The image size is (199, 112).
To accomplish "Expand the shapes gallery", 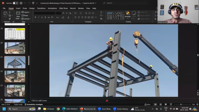I will 123,19.
